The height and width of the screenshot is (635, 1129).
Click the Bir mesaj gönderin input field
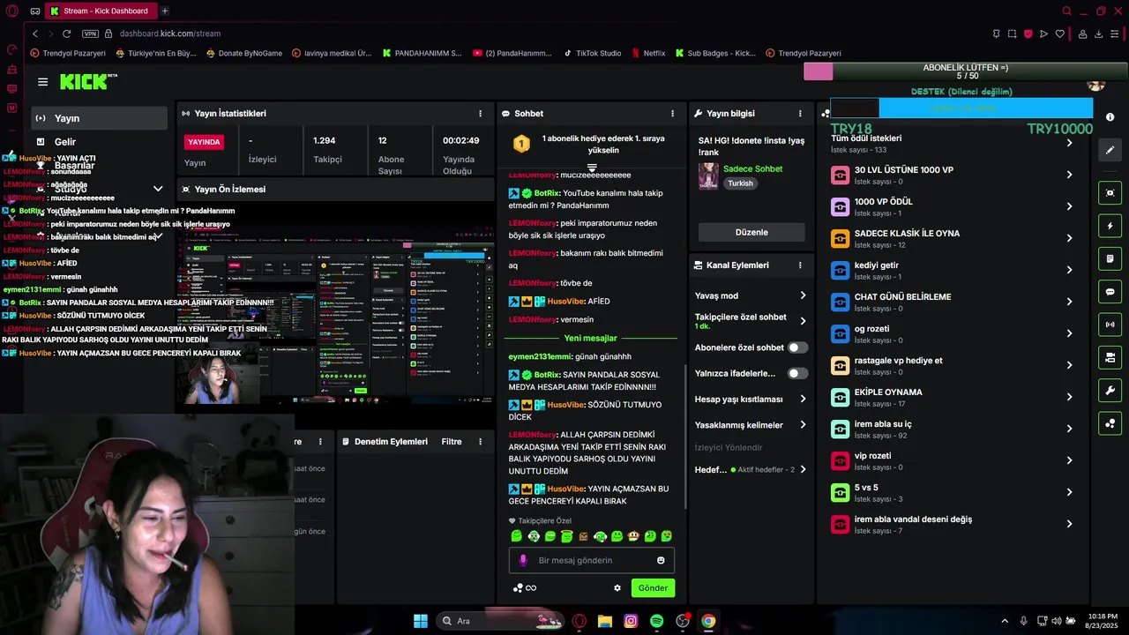(x=592, y=560)
